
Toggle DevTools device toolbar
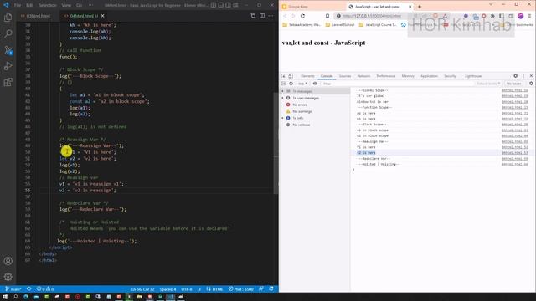tap(291, 76)
